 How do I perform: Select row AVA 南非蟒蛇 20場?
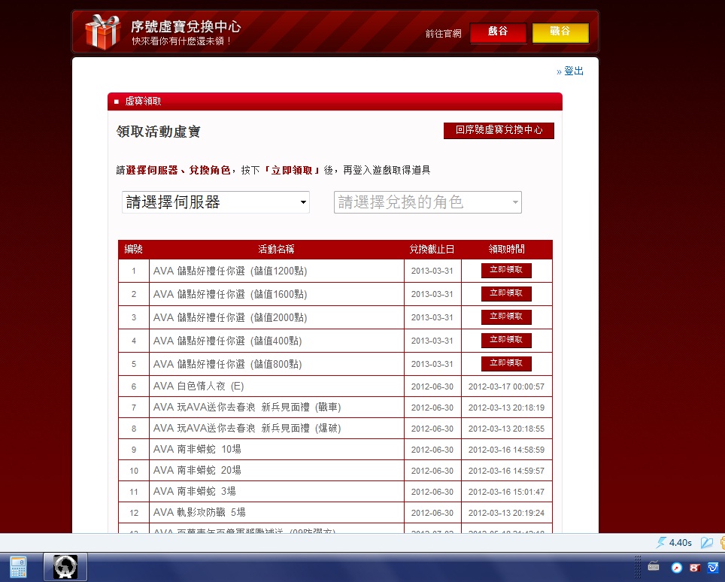tap(335, 470)
